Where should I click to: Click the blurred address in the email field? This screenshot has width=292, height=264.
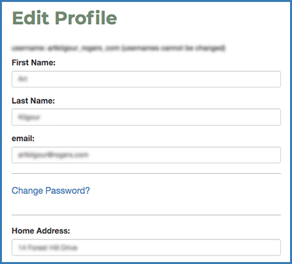point(53,155)
